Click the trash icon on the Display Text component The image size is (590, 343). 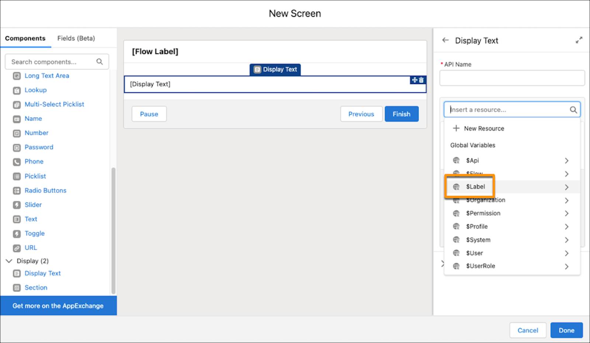point(421,80)
